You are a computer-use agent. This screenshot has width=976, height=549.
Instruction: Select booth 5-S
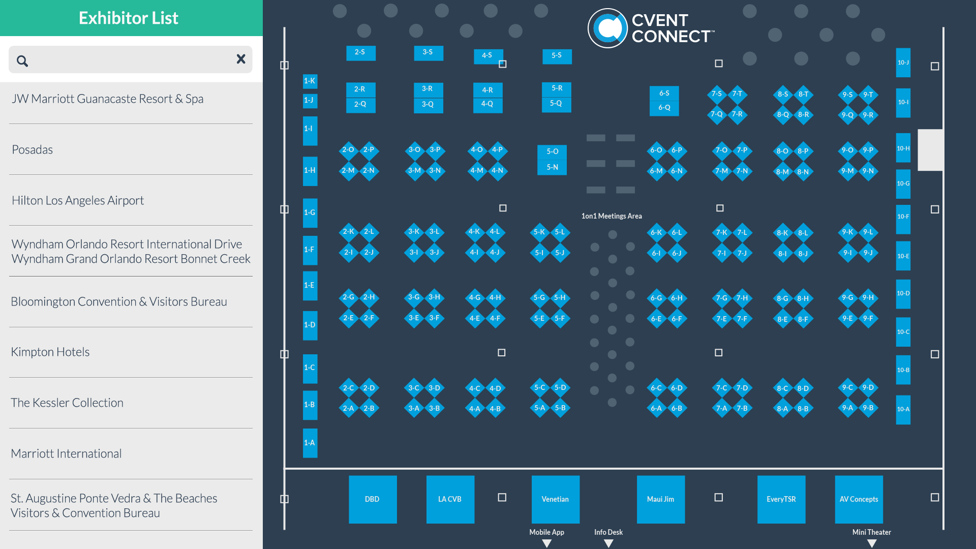[557, 56]
